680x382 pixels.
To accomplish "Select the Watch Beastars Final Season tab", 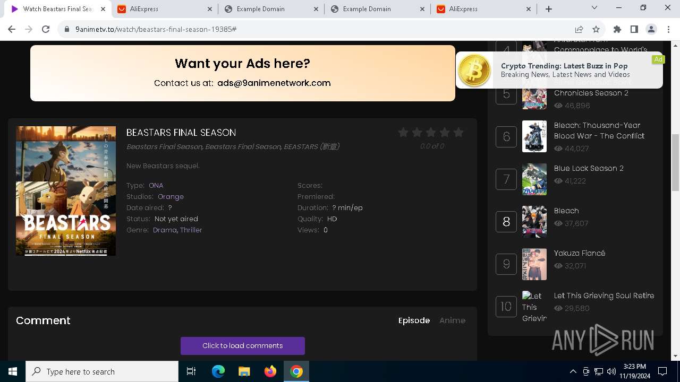I will click(57, 9).
